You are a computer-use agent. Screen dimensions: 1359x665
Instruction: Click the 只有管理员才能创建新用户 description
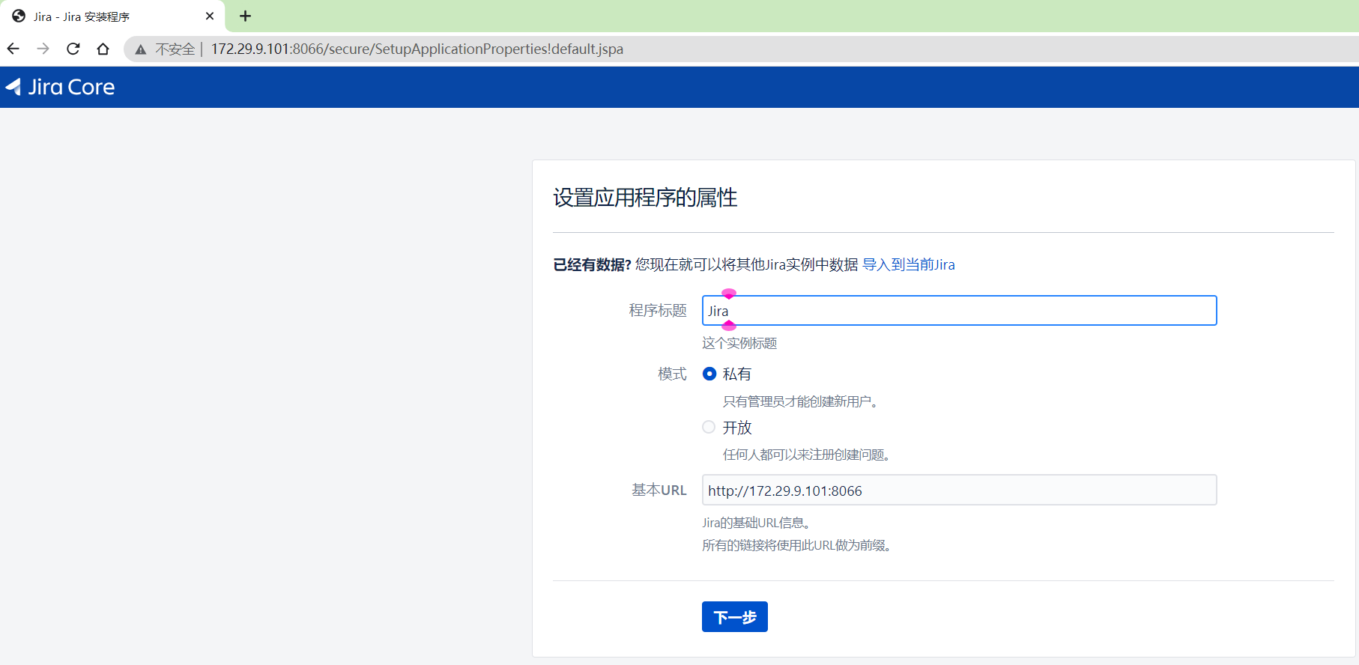pos(800,401)
